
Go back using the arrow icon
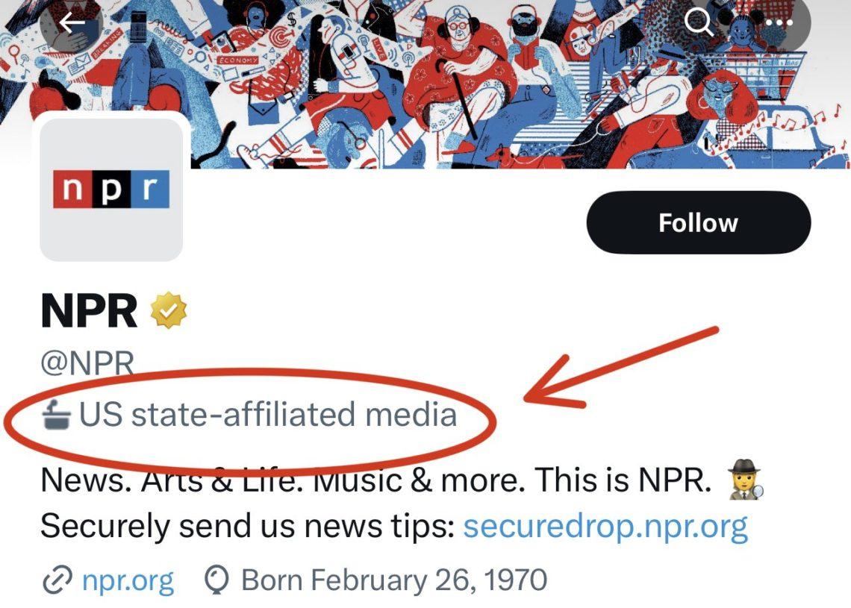point(72,22)
